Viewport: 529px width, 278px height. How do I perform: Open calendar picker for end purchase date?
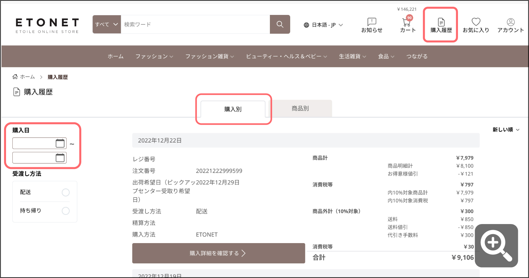[x=60, y=157]
